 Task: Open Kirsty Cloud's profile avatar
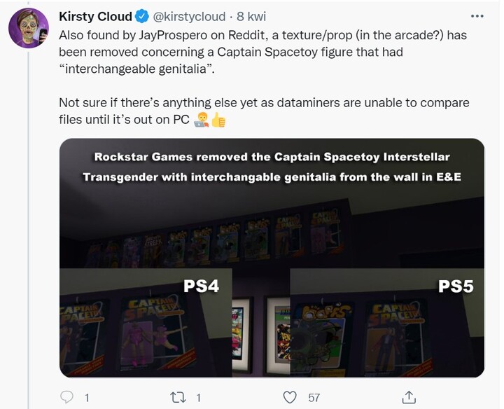tap(29, 28)
